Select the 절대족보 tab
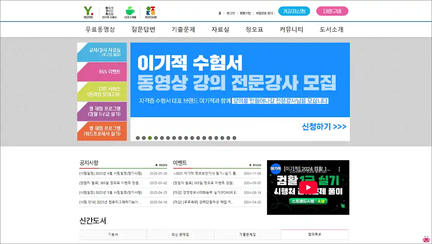432x244 pixels. click(x=314, y=235)
